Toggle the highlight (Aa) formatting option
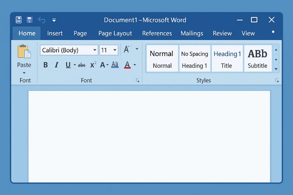The height and width of the screenshot is (195, 293). click(x=114, y=65)
